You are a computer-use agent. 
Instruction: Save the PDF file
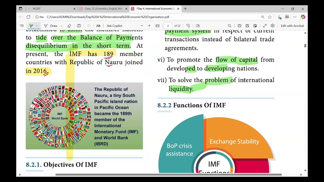[247, 26]
